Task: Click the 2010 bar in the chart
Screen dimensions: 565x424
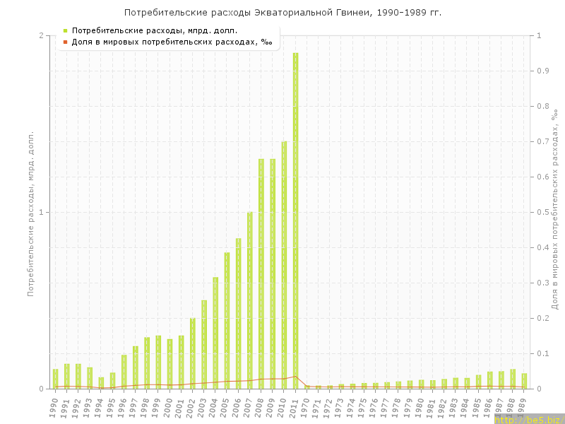Action: click(x=284, y=265)
